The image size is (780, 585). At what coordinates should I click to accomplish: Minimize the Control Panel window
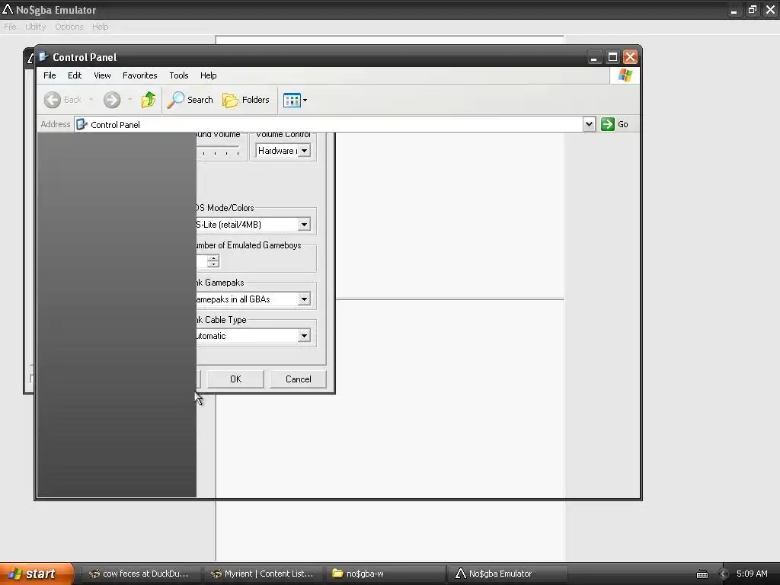(x=594, y=57)
